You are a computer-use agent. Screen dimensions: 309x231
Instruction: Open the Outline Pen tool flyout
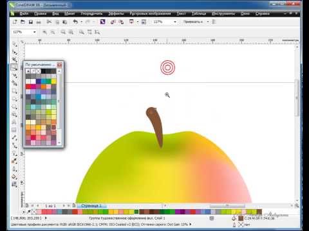[14, 169]
